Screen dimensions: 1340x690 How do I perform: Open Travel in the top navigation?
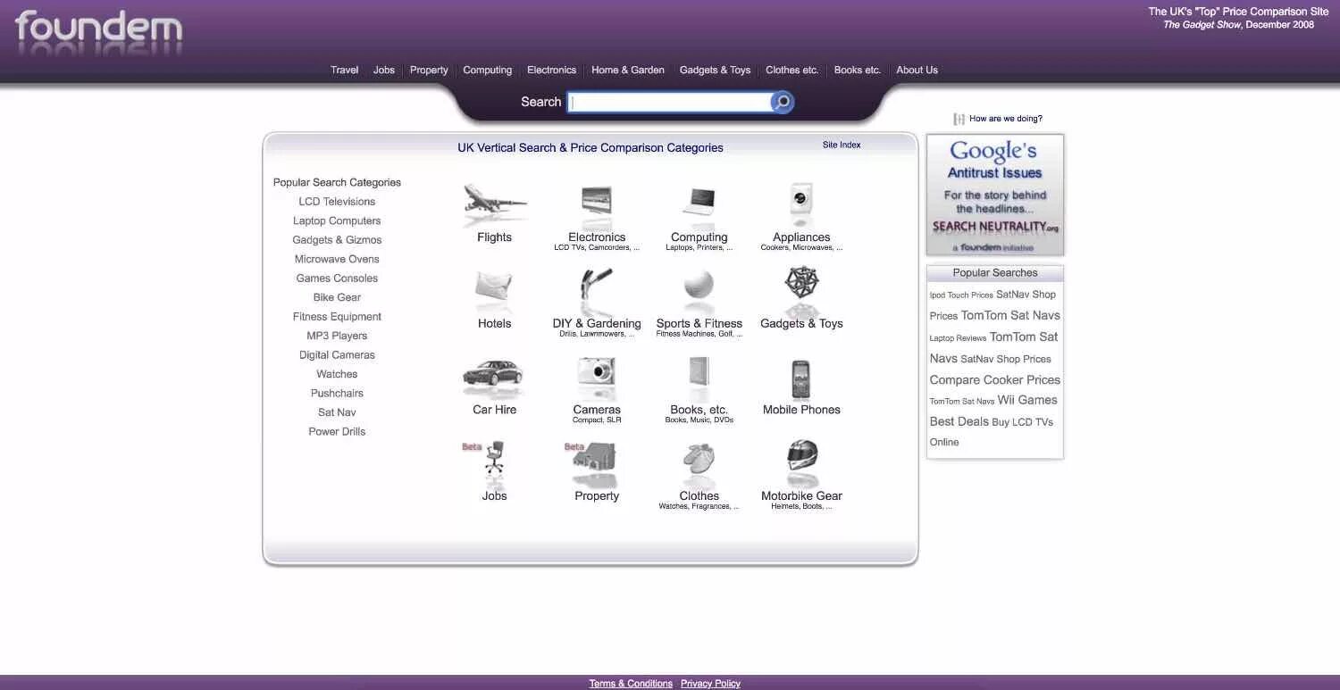click(x=344, y=71)
